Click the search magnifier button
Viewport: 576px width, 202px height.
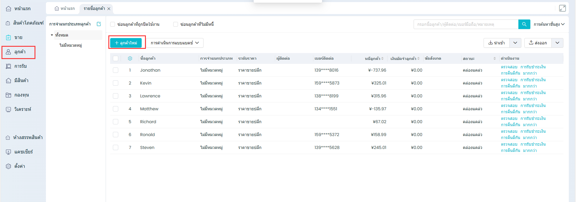pos(524,24)
